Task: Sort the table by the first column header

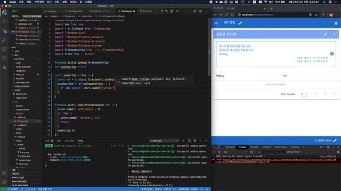Action: (x=220, y=76)
